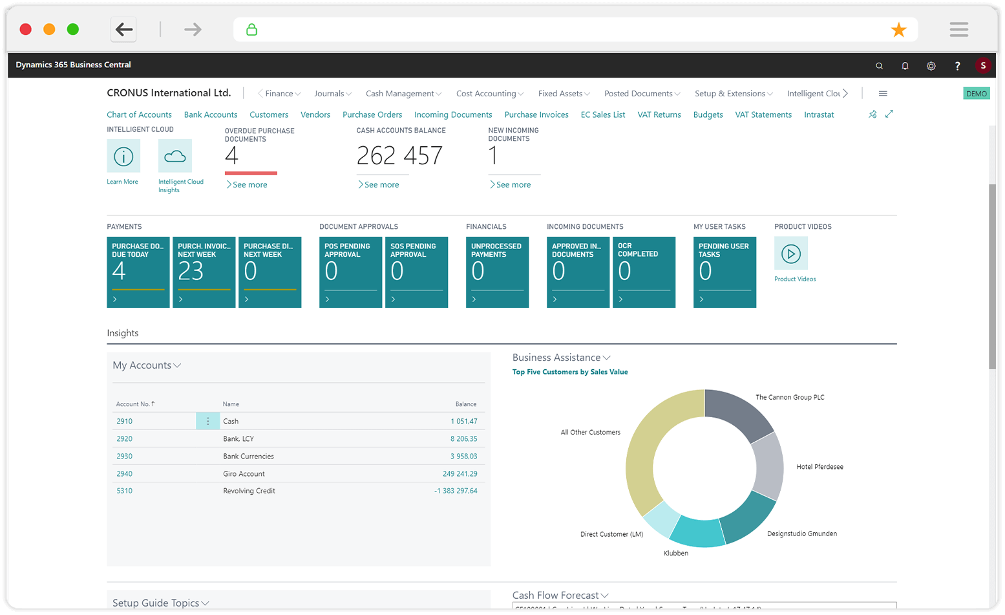Open the Purch. Invoices Next Week tile
Image resolution: width=1005 pixels, height=615 pixels.
204,272
